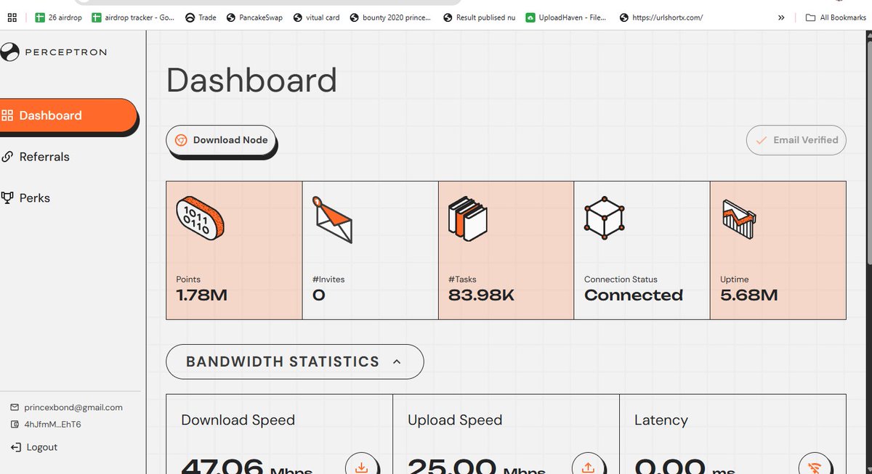The width and height of the screenshot is (872, 474).
Task: Click the cube Connection Status icon
Action: [x=605, y=217]
